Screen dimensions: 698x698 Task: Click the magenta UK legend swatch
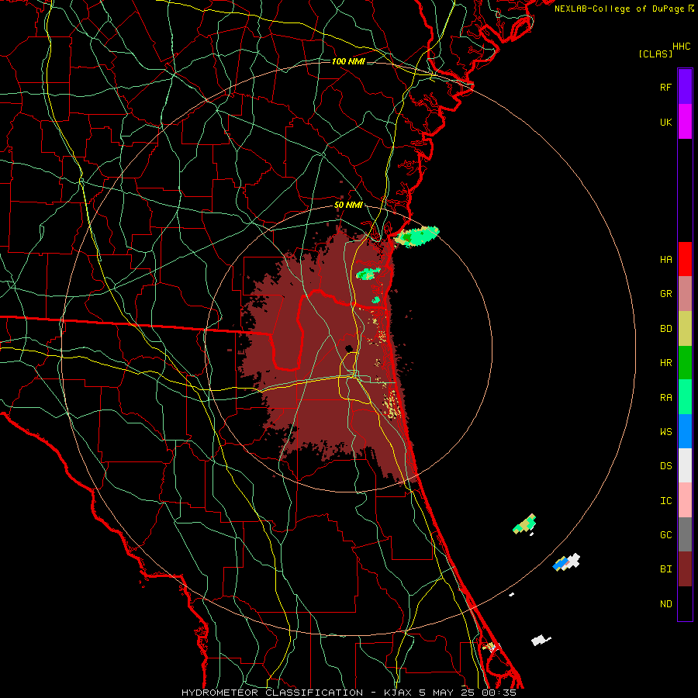[685, 122]
